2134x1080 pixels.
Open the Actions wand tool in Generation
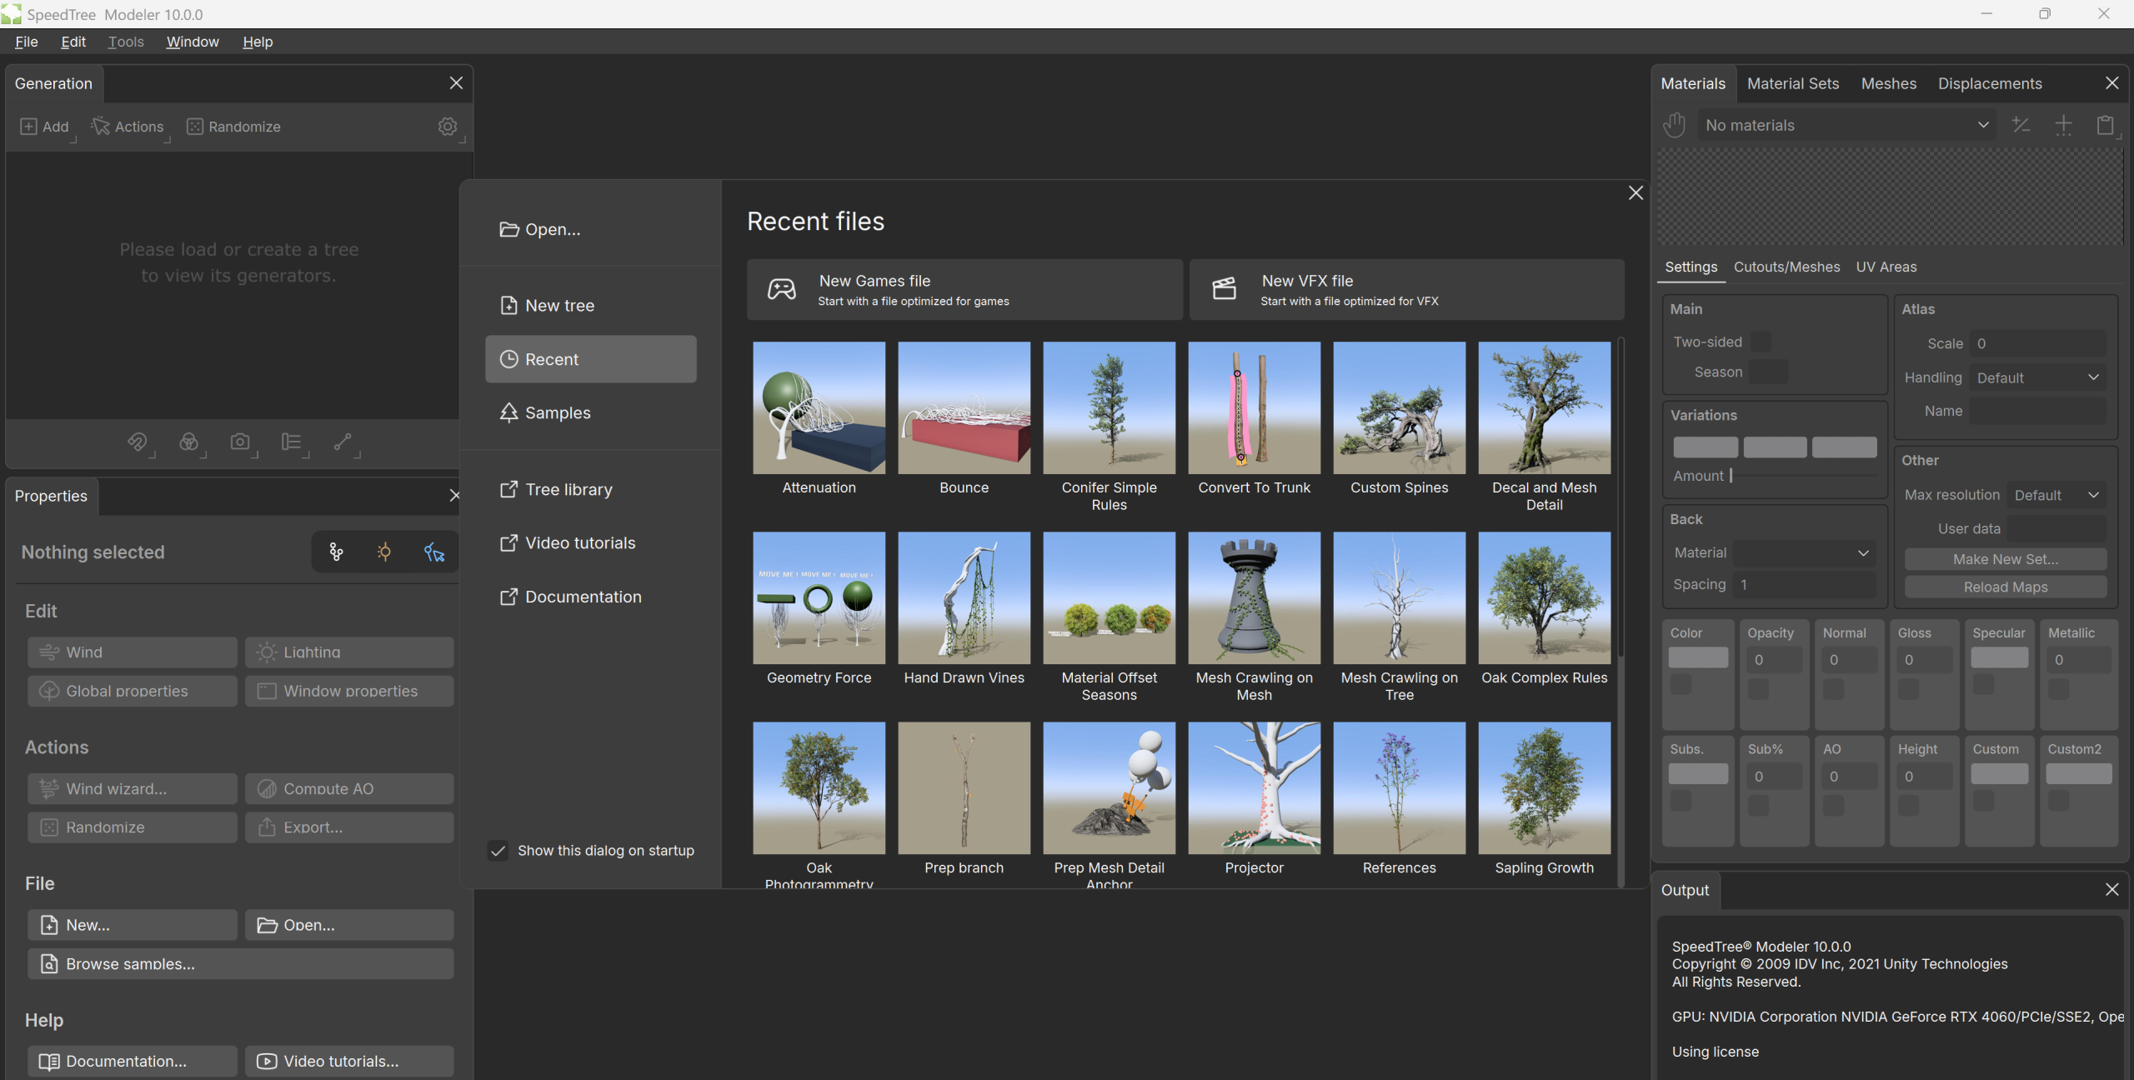coord(100,127)
